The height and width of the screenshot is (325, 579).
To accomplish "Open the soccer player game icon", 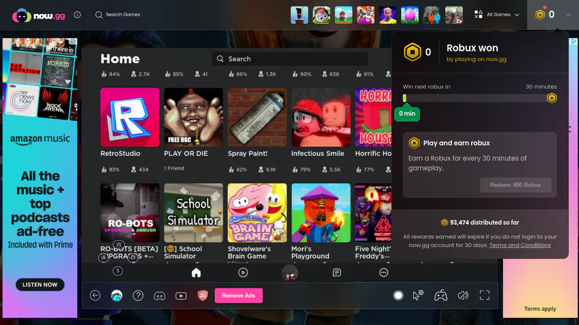I will pyautogui.click(x=387, y=15).
